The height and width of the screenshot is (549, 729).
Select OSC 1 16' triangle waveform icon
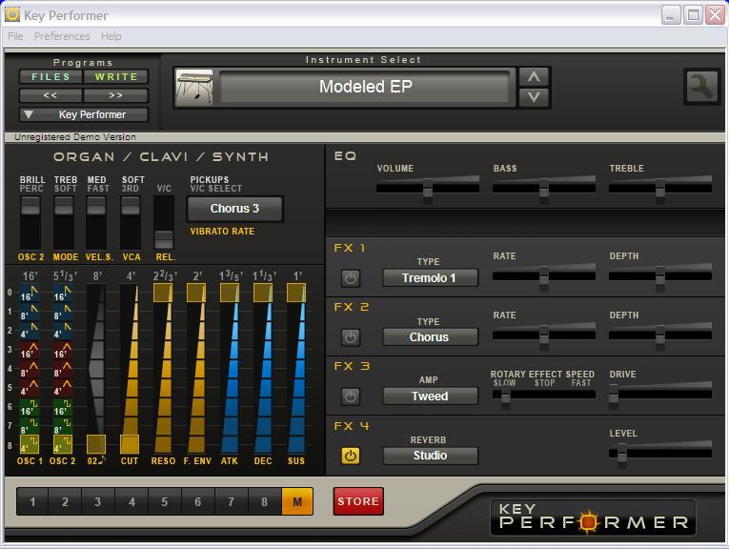[x=30, y=351]
